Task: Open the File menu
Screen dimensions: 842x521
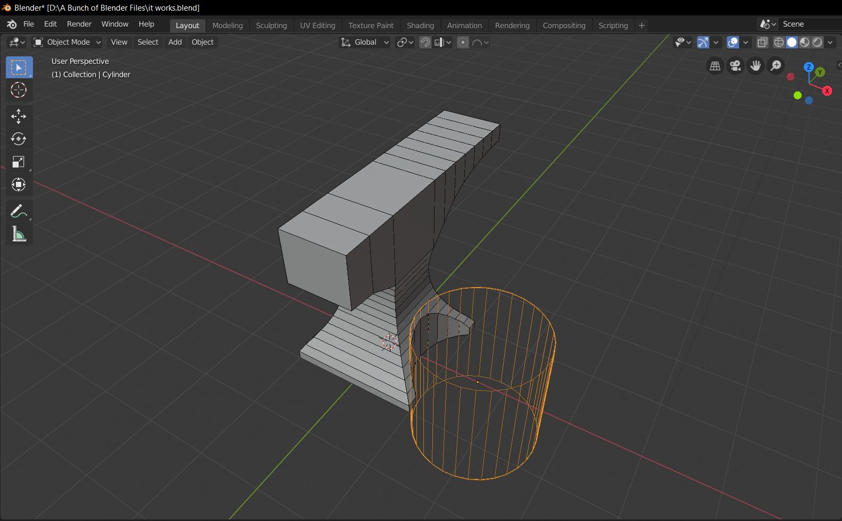Action: point(29,24)
